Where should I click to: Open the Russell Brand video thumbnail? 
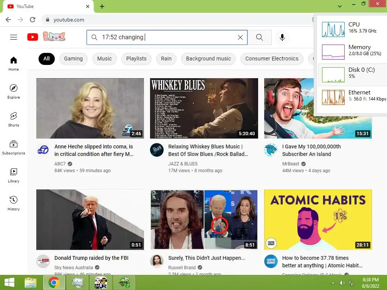point(204,219)
